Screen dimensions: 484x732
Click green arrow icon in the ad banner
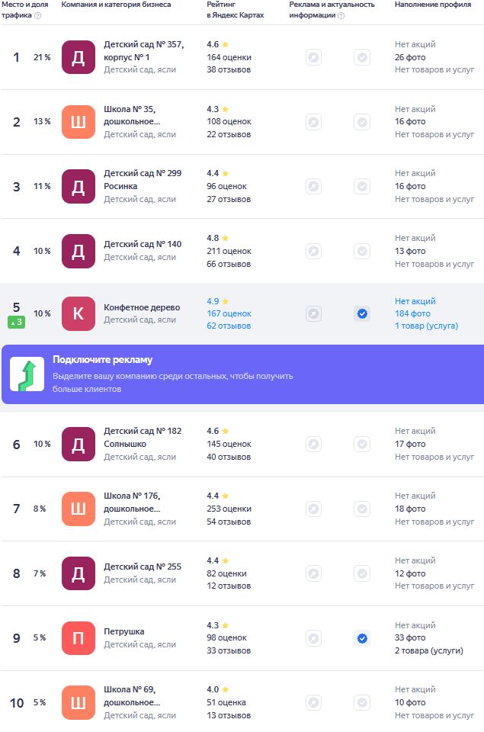[x=27, y=374]
